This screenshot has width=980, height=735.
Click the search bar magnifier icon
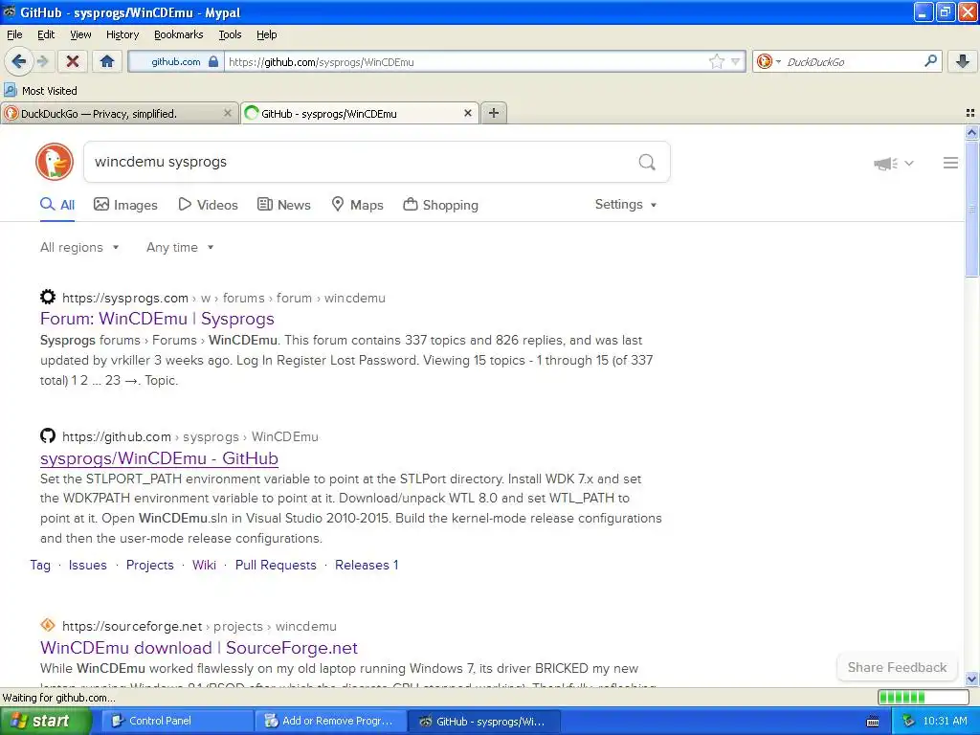pyautogui.click(x=930, y=60)
